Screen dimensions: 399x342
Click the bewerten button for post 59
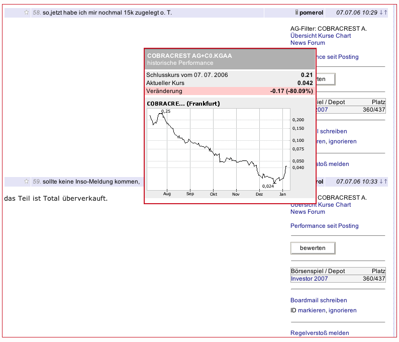point(313,248)
